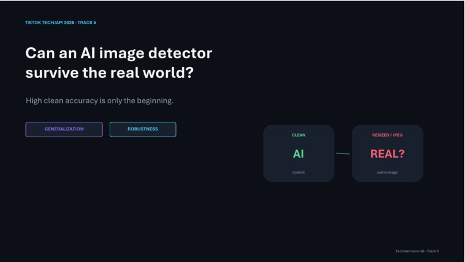This screenshot has height=262, width=465.
Task: Click the 'same image' caption
Action: 387,173
